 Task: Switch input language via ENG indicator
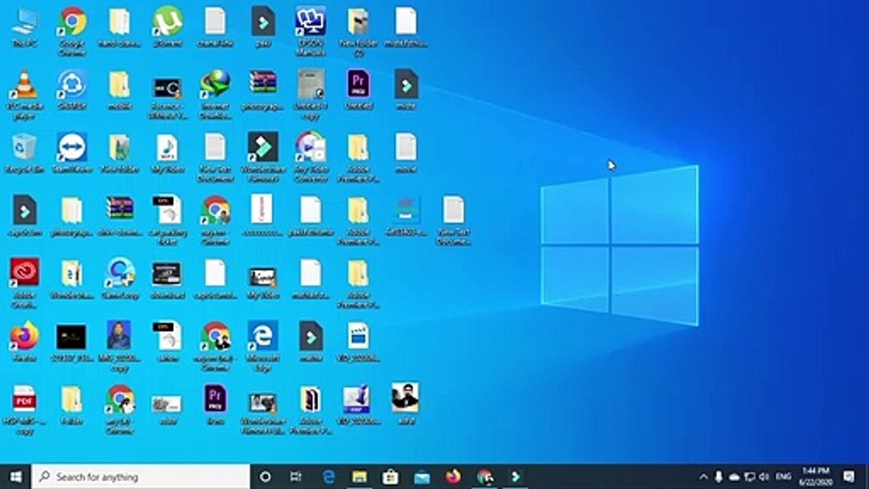click(783, 477)
